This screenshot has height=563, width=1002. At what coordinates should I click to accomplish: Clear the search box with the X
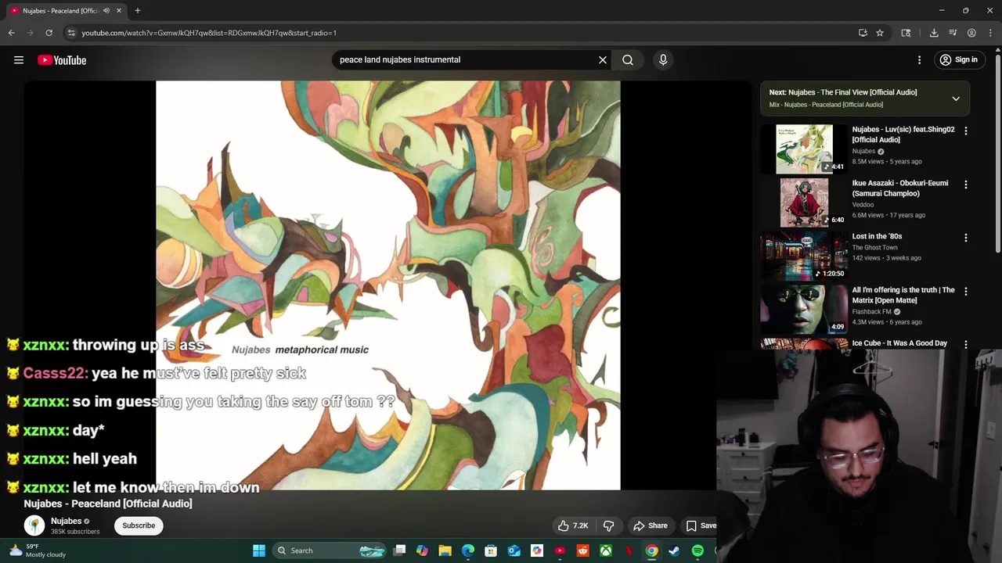point(603,59)
